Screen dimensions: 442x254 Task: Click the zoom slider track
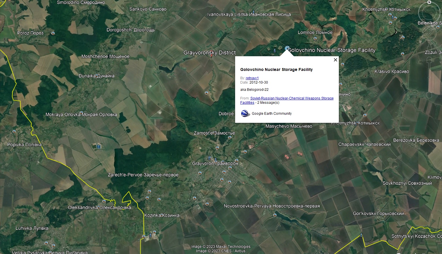[x=429, y=78]
